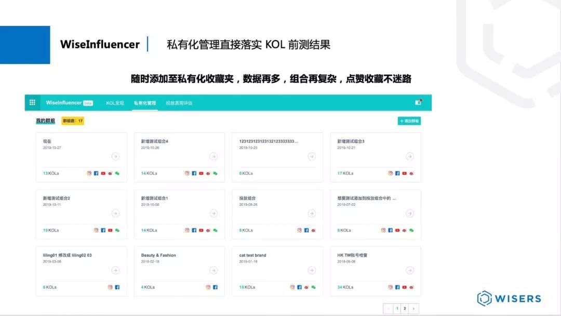Click WeChat icon on 新增测试组合4 card
The width and height of the screenshot is (561, 316).
tap(216, 173)
